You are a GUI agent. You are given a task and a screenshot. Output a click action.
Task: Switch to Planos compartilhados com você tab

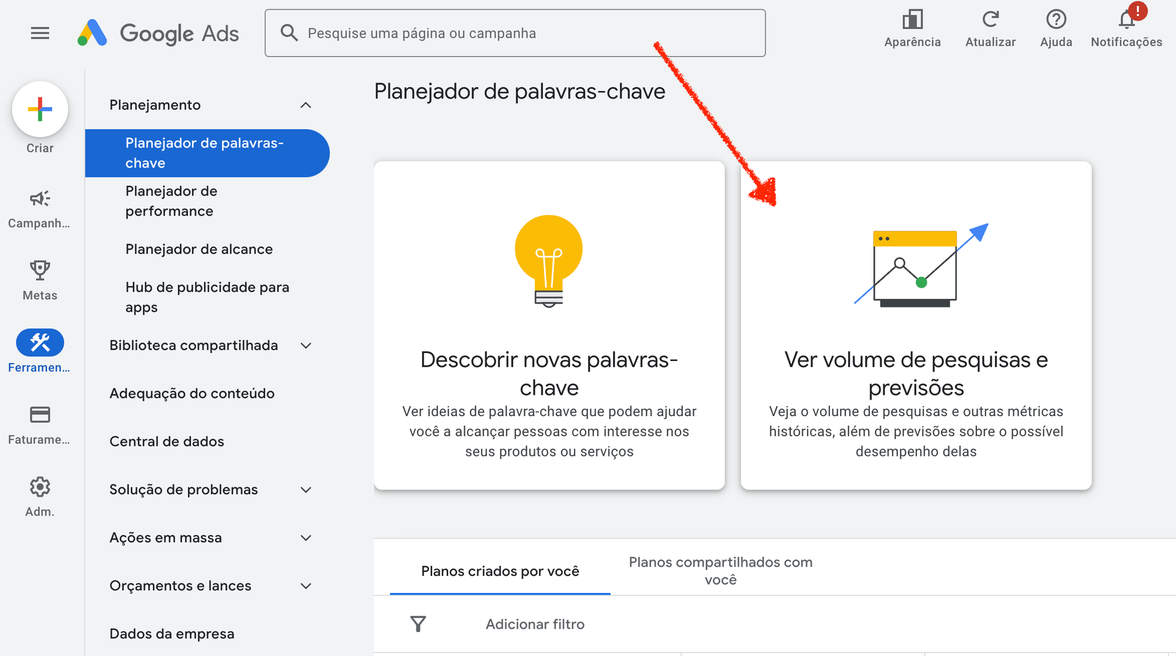pos(720,570)
